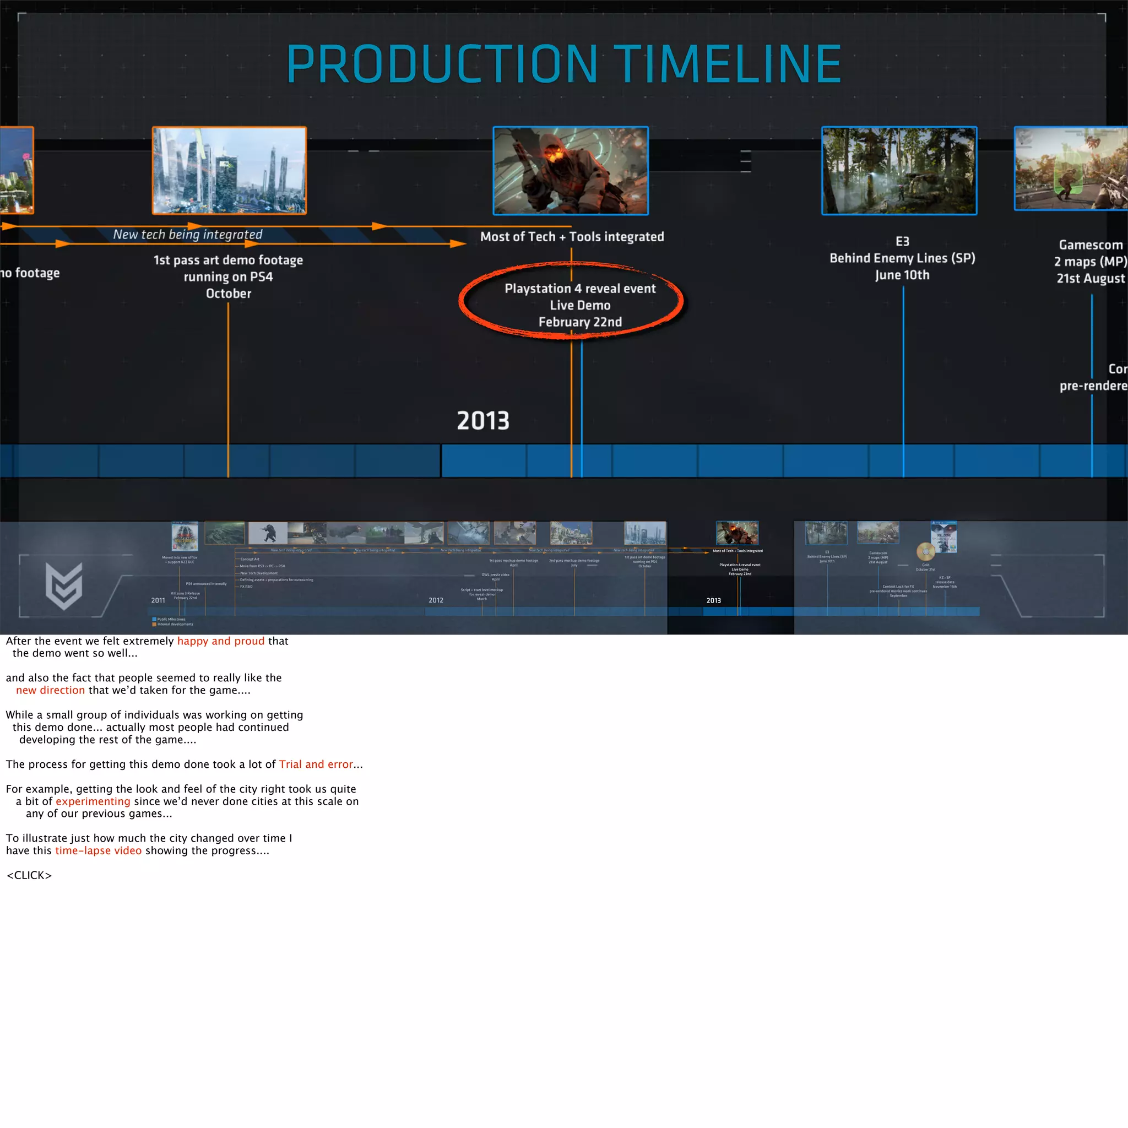The width and height of the screenshot is (1128, 1128).
Task: Click red 'Trial and error' note text
Action: [316, 764]
